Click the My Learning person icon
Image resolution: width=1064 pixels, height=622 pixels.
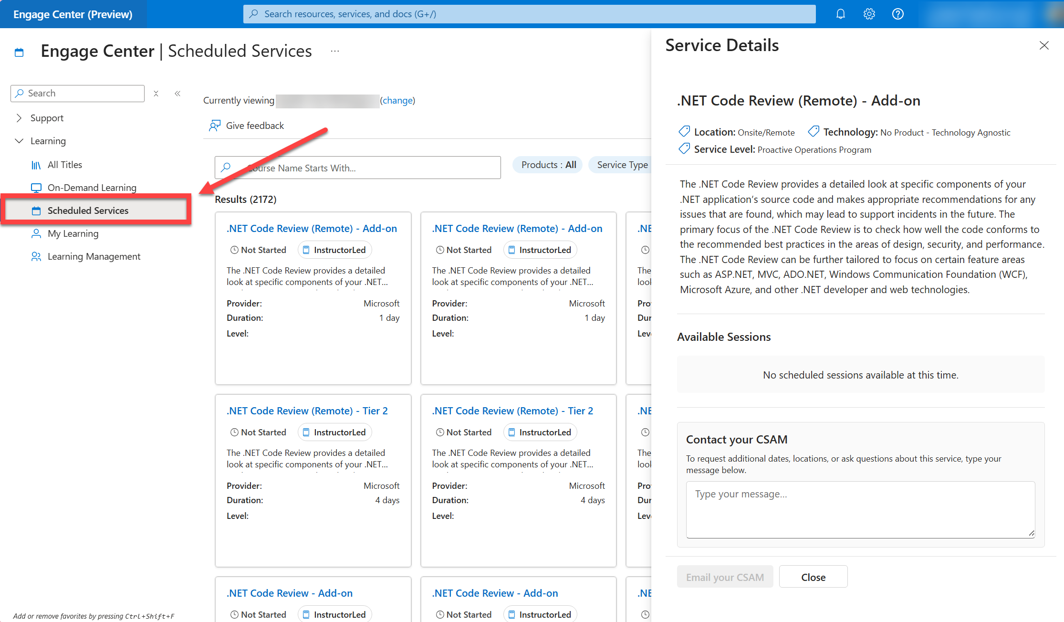click(x=36, y=233)
